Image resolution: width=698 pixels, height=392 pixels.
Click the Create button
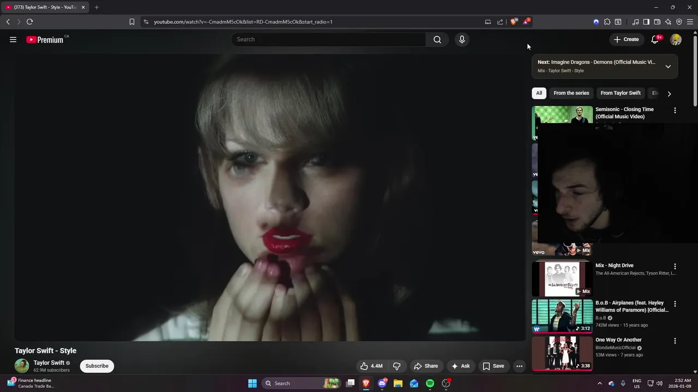coord(626,39)
